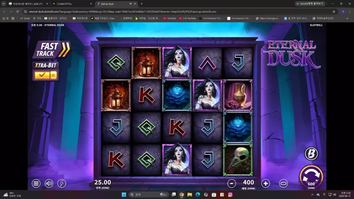Open the (14) YouTube bookmark

pos(187,18)
